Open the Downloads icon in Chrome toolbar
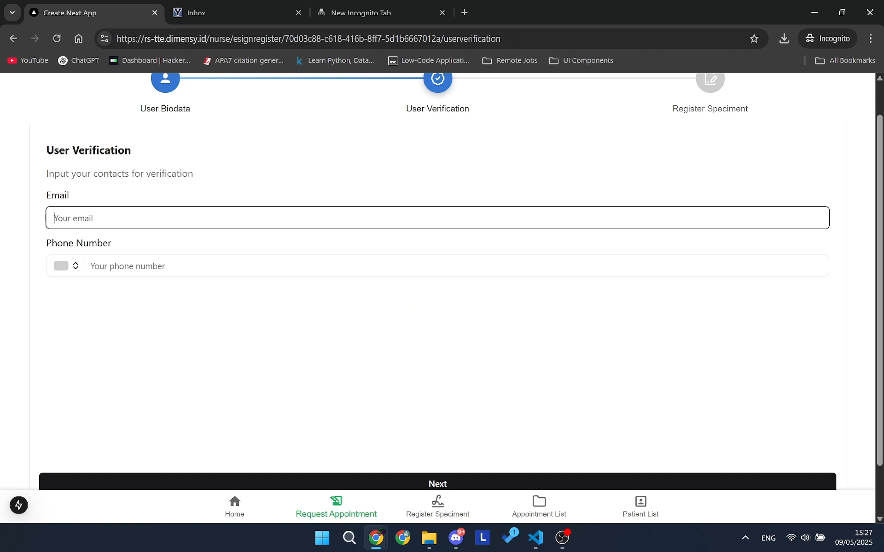The height and width of the screenshot is (552, 884). click(784, 38)
